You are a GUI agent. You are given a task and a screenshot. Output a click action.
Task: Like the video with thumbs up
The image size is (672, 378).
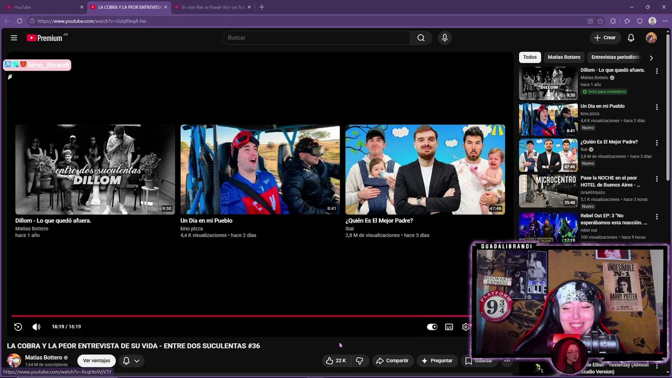(335, 361)
